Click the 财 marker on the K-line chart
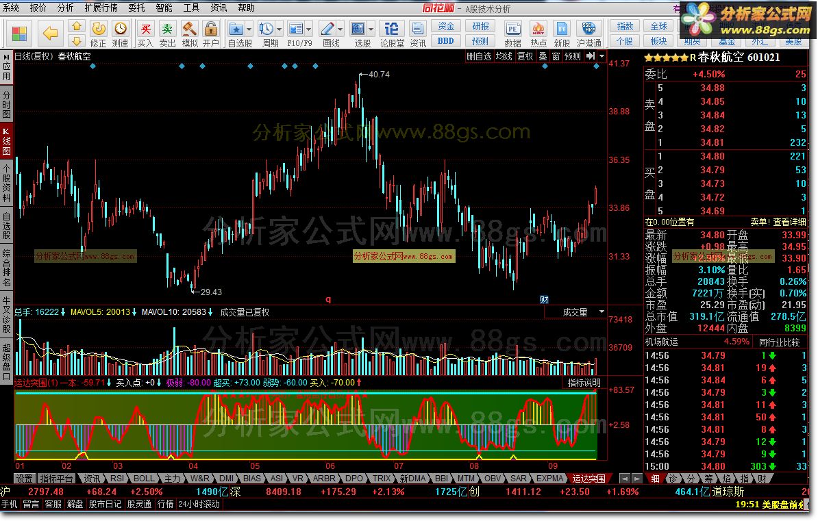This screenshot has width=818, height=521. [544, 299]
